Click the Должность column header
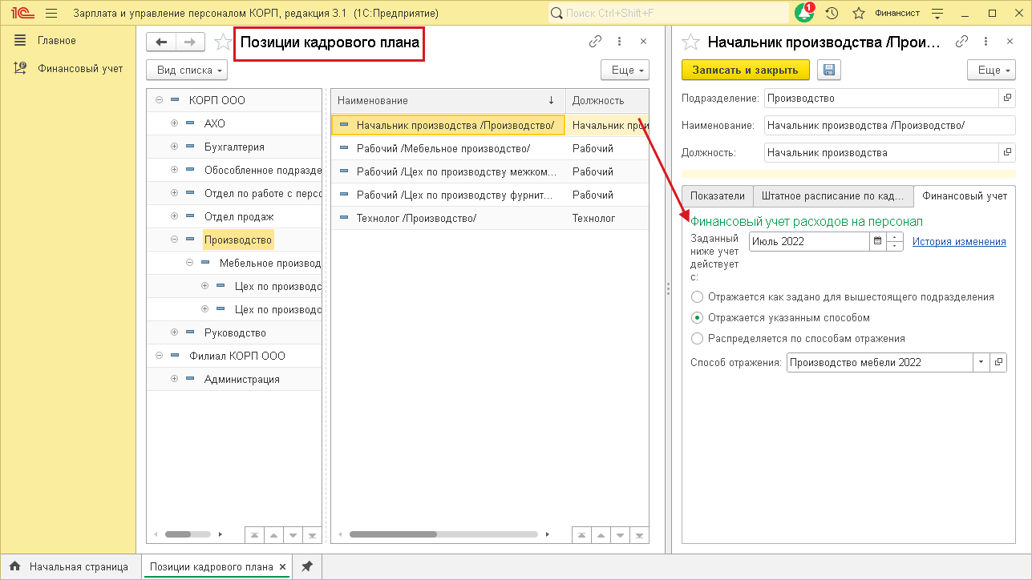This screenshot has width=1032, height=580. click(x=607, y=100)
